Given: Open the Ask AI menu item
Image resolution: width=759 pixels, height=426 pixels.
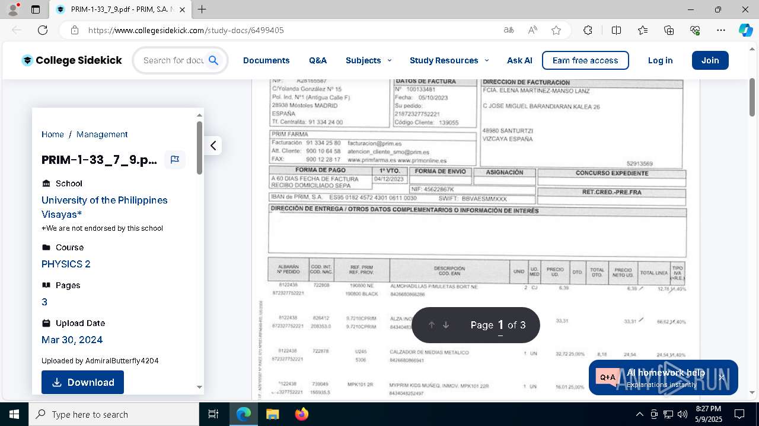Looking at the screenshot, I should coord(519,60).
